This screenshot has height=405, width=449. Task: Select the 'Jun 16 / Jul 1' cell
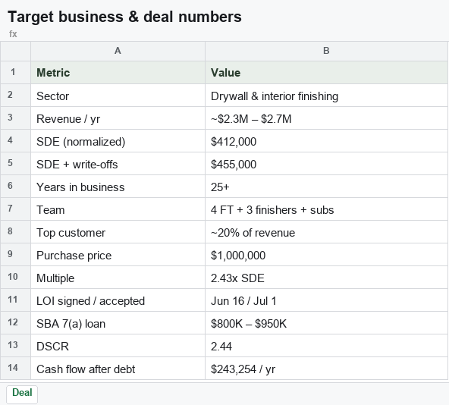pos(326,300)
